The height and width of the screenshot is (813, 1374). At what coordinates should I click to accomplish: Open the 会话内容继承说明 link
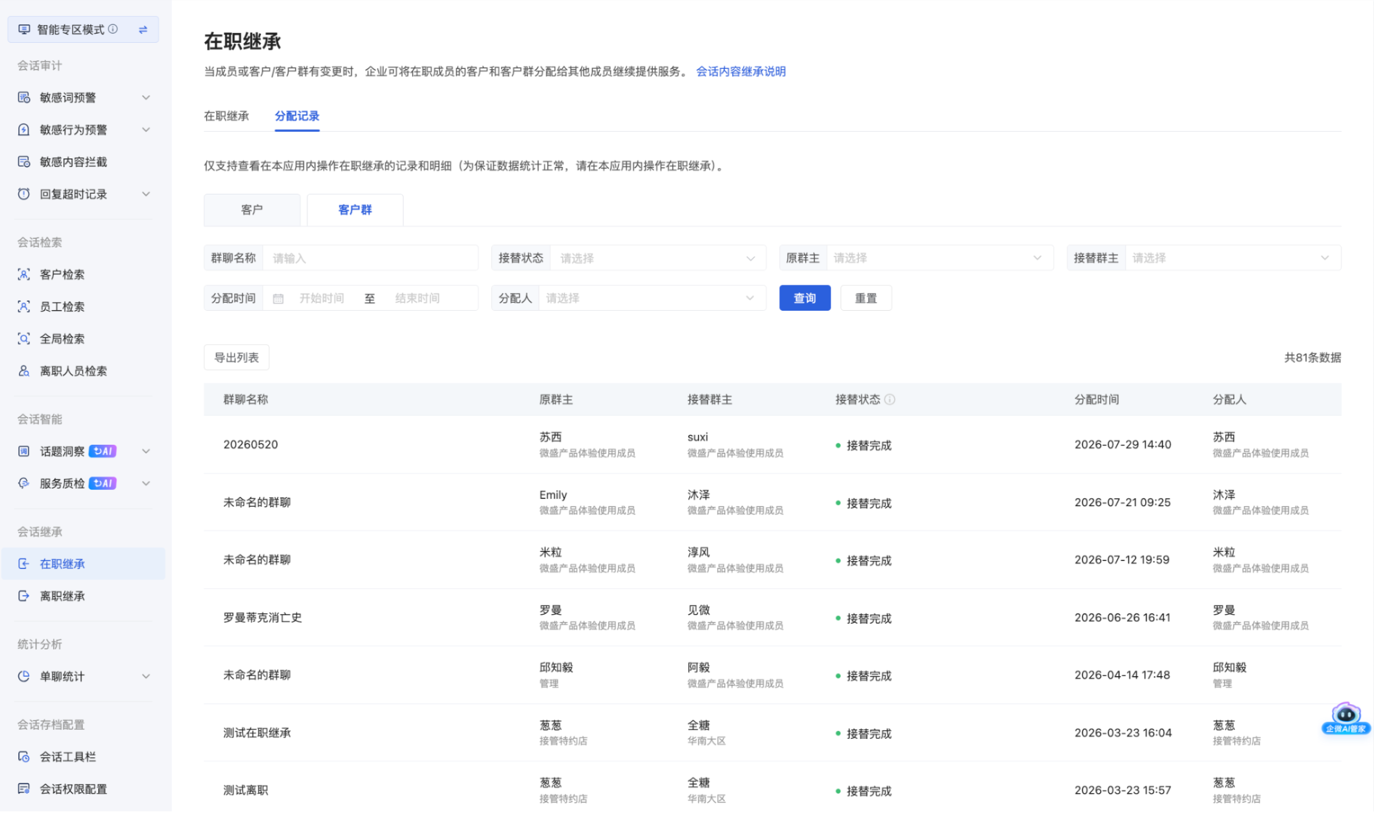click(x=741, y=71)
